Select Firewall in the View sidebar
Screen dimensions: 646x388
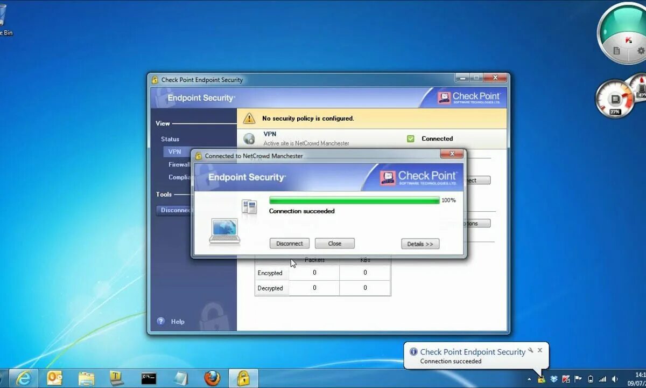pos(180,165)
